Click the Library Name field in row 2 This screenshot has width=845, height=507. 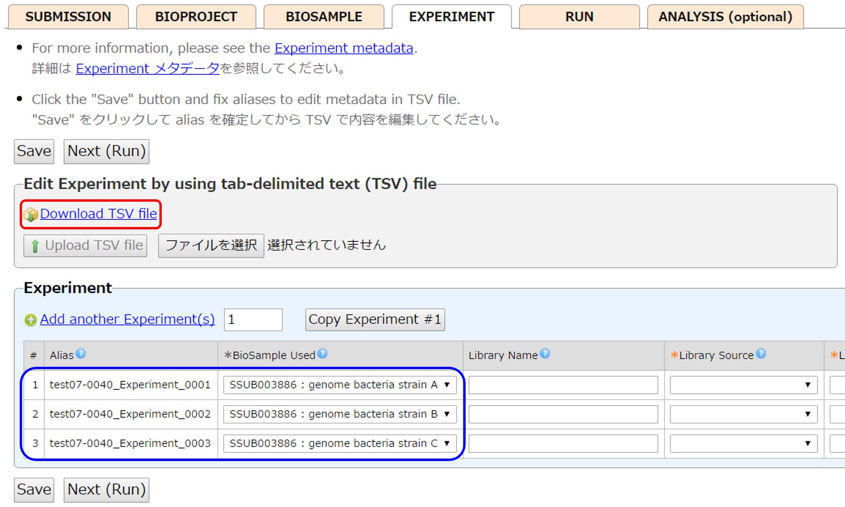(x=563, y=414)
